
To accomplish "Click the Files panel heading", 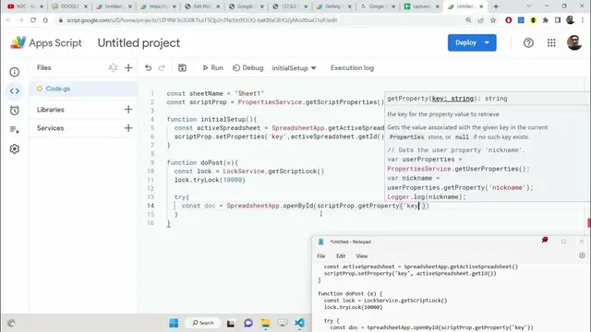I will point(43,67).
